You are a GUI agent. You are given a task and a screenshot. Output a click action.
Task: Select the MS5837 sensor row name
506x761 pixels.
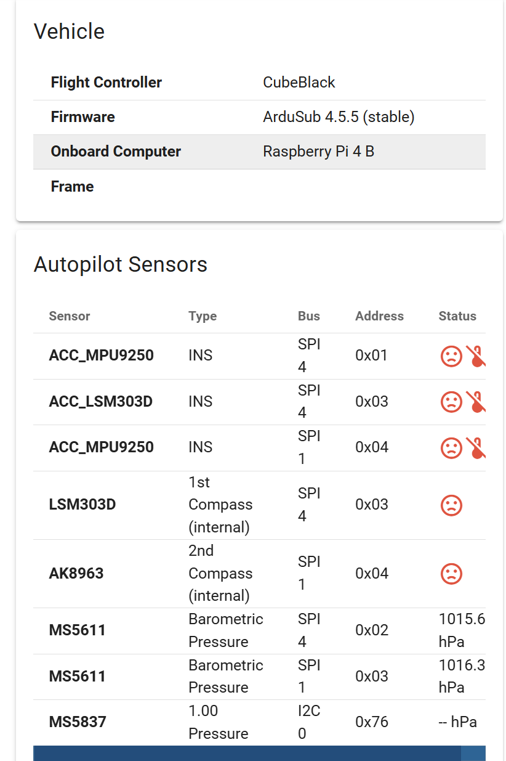click(78, 722)
